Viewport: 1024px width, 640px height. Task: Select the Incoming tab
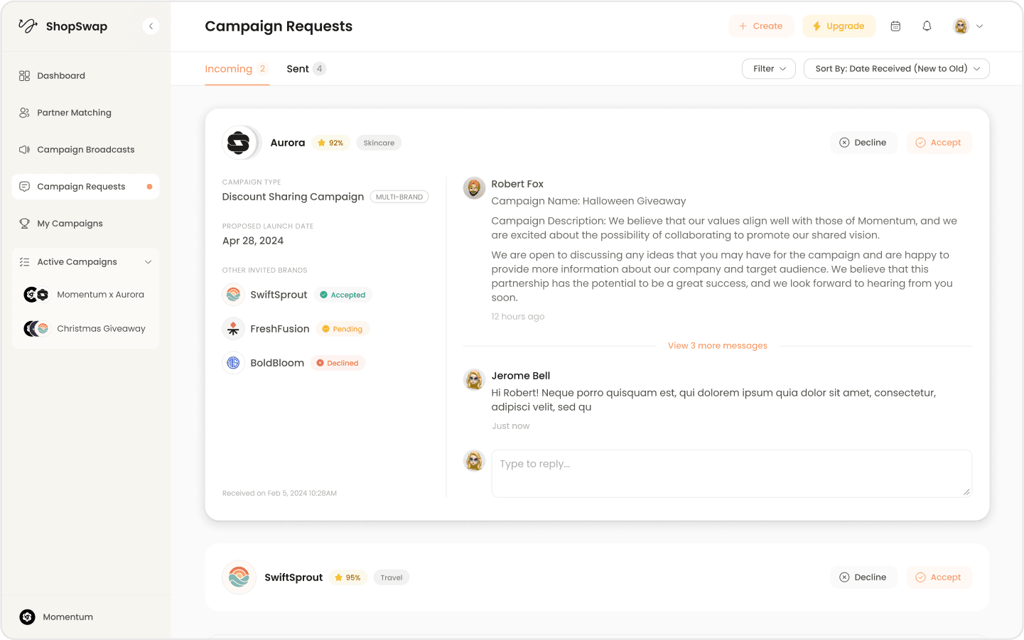pos(227,68)
